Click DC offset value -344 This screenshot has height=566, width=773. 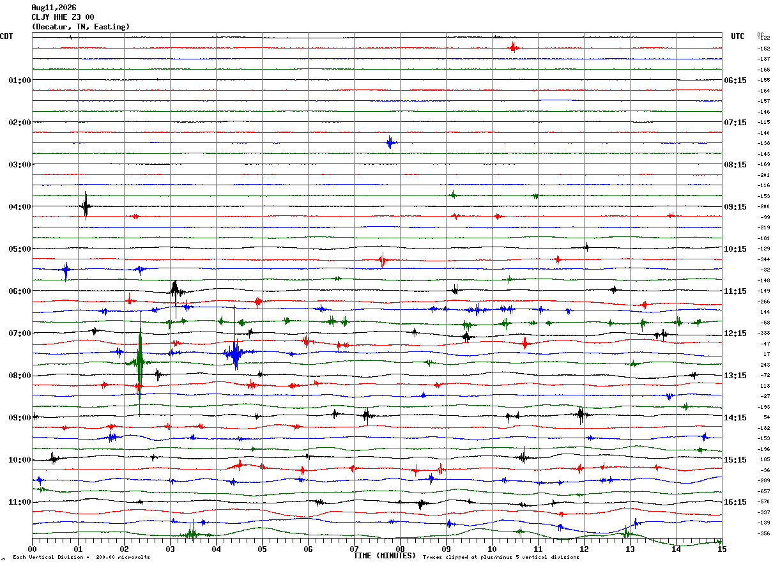pos(763,259)
